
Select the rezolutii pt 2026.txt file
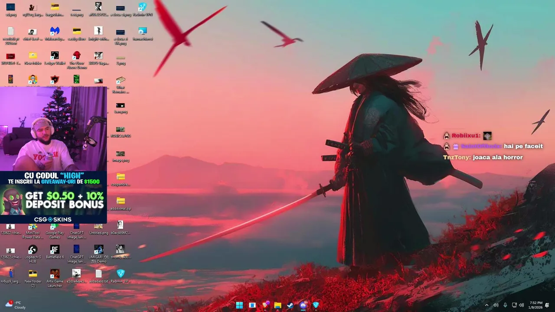pyautogui.click(x=10, y=36)
